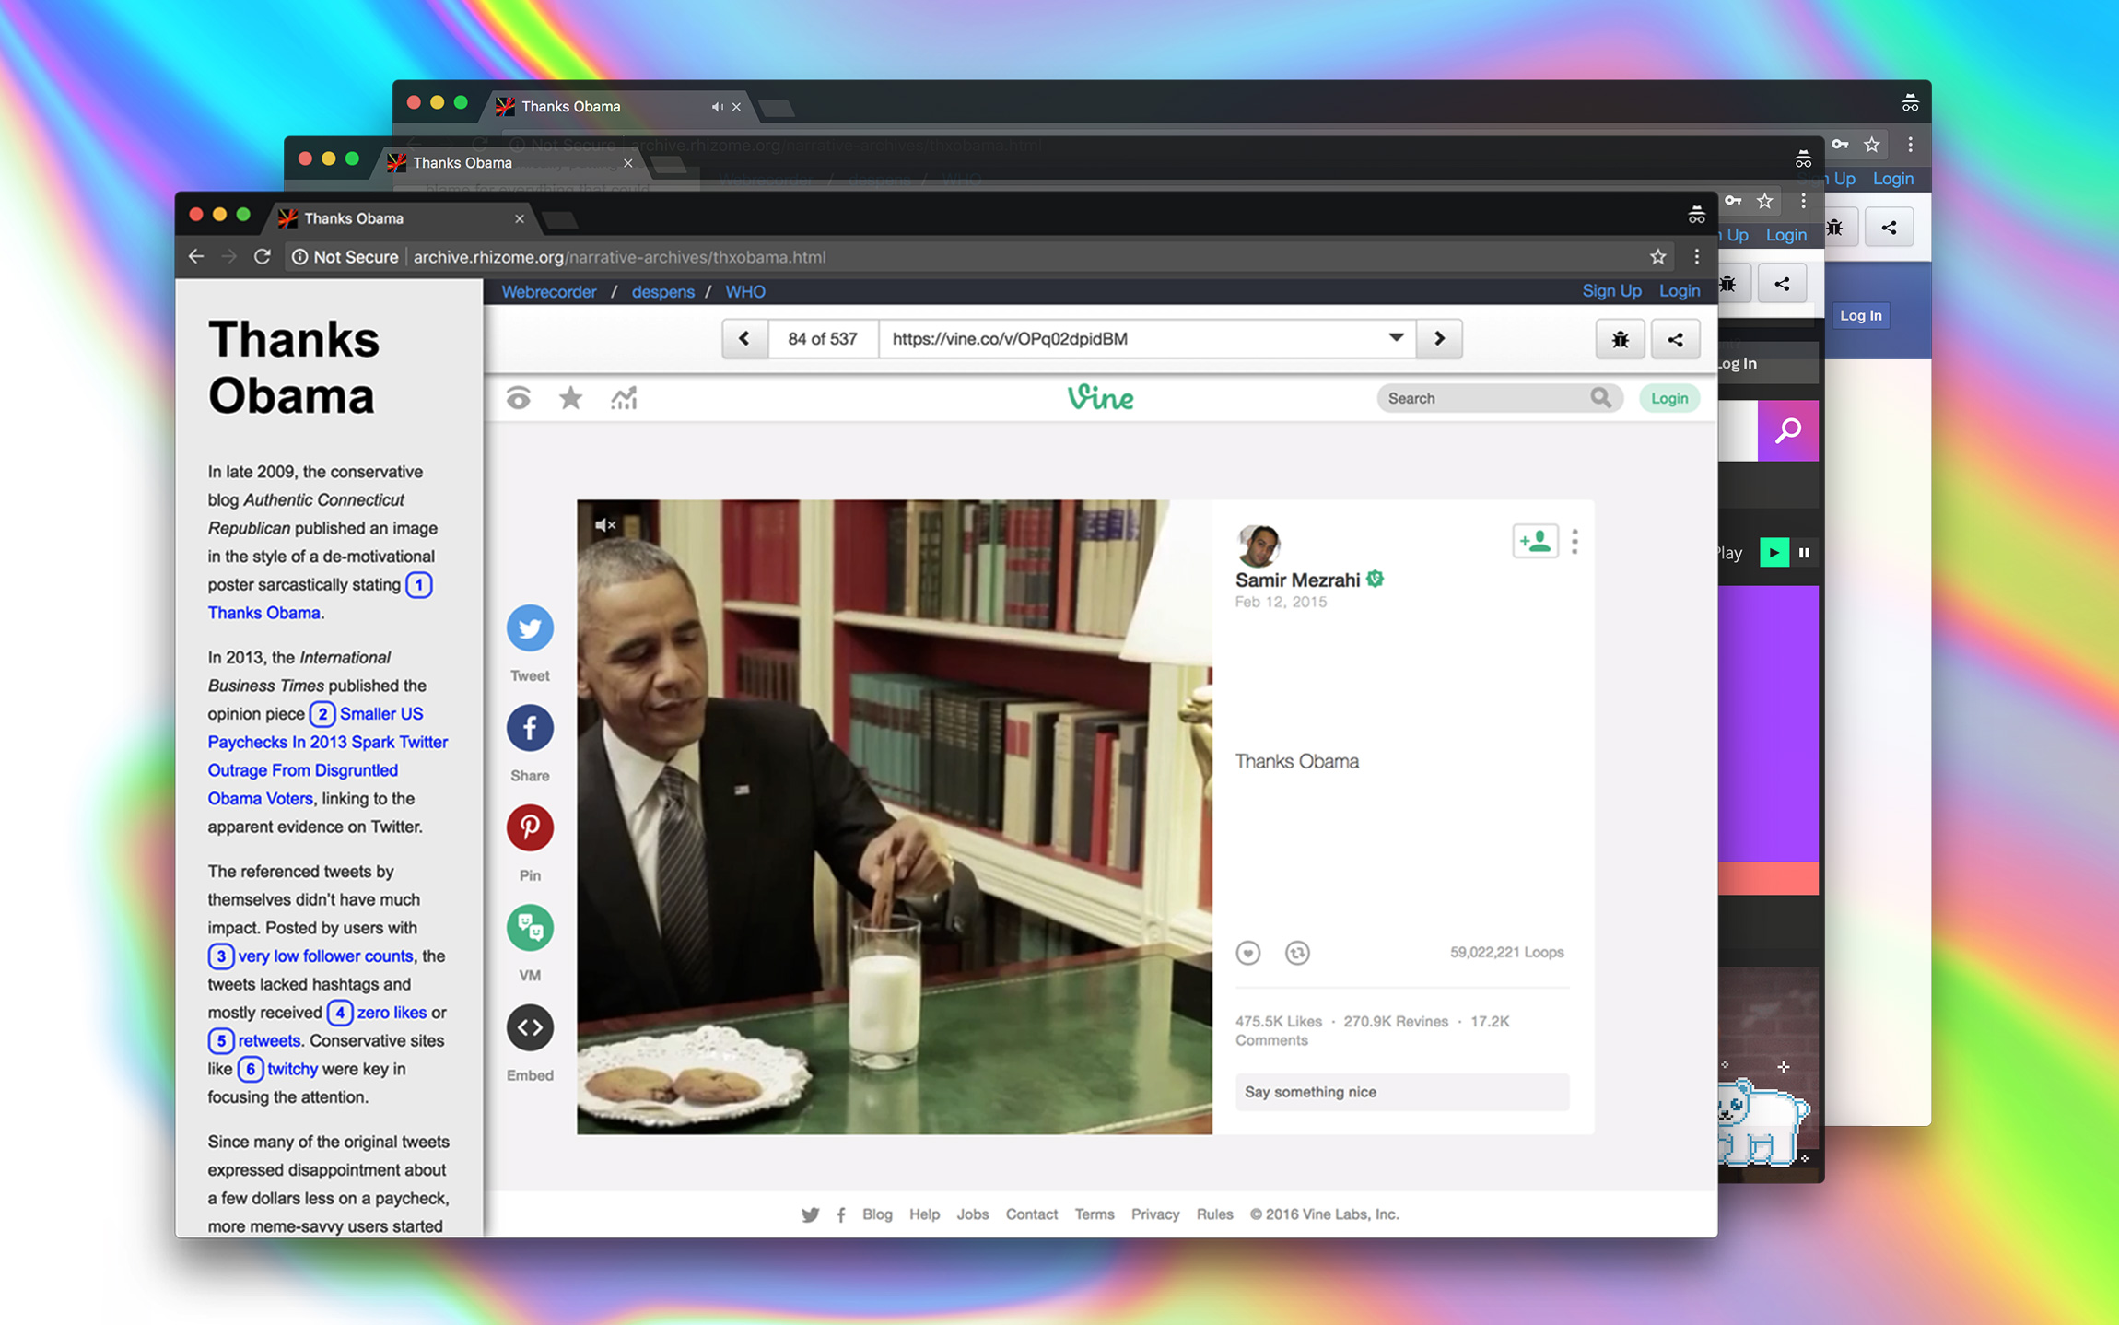Open Blog link in Vine footer
Screen dimensions: 2119x1325
tap(877, 1214)
